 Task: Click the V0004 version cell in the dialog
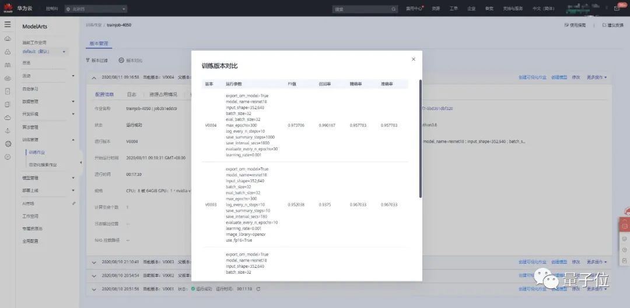[211, 126]
